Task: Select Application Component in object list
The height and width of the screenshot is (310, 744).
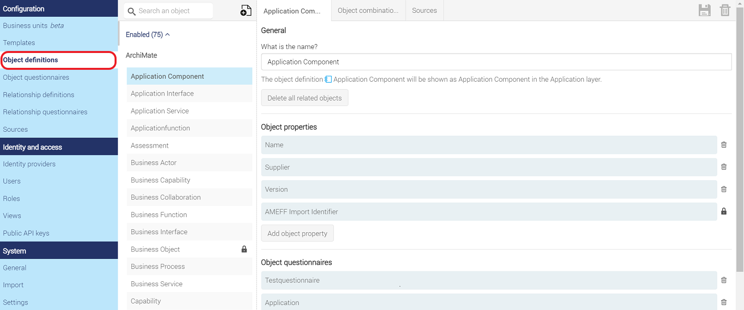Action: click(189, 76)
